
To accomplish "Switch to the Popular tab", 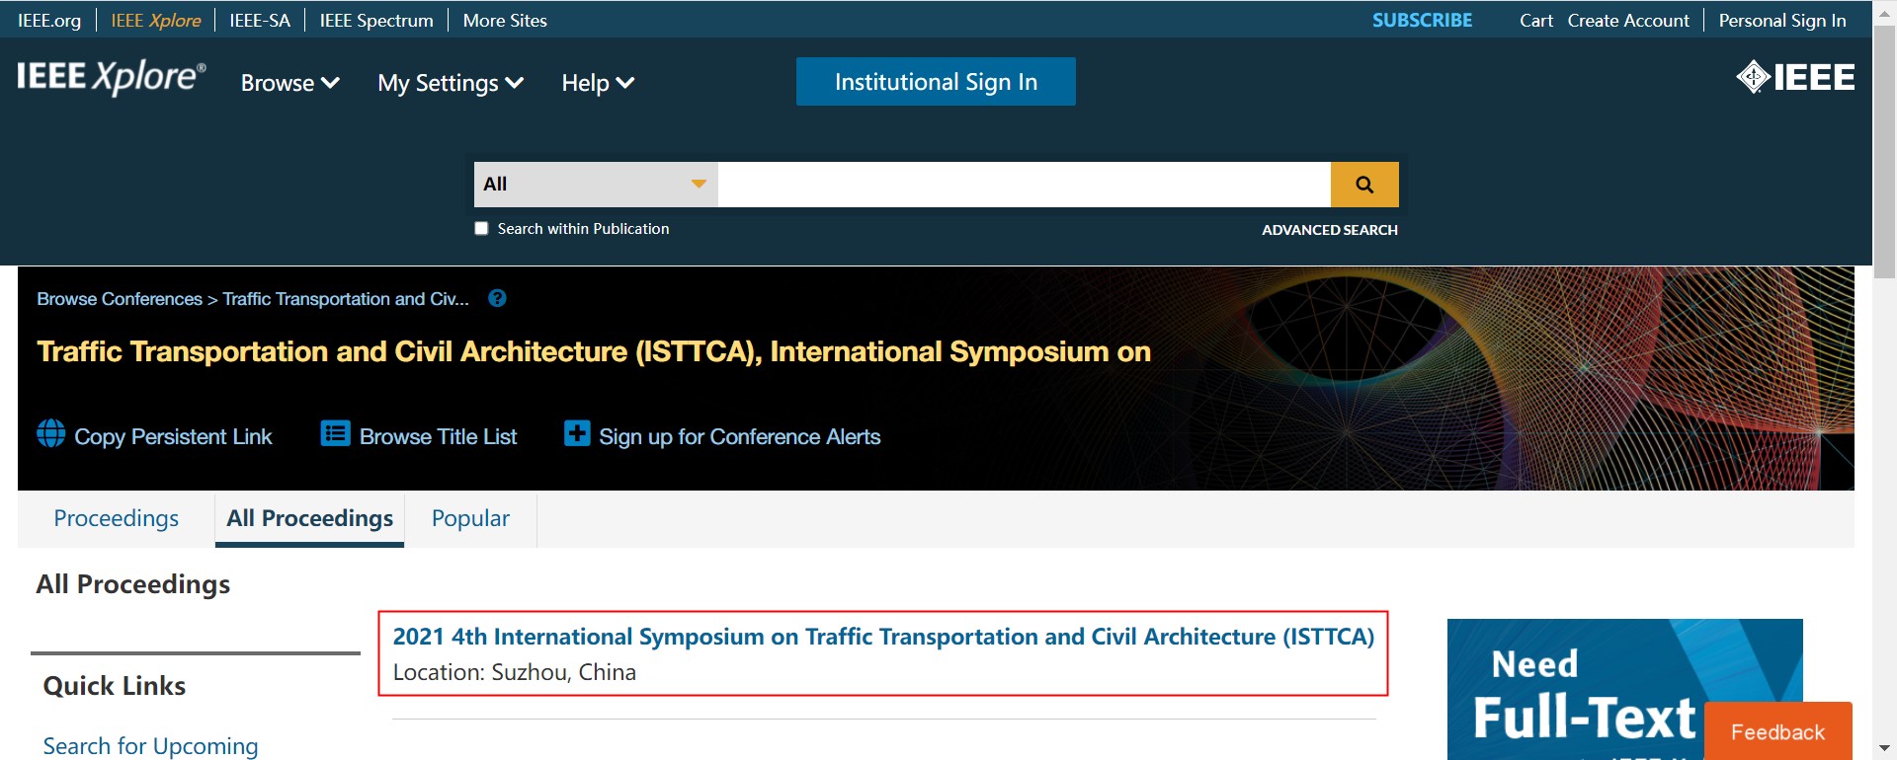I will point(470,518).
